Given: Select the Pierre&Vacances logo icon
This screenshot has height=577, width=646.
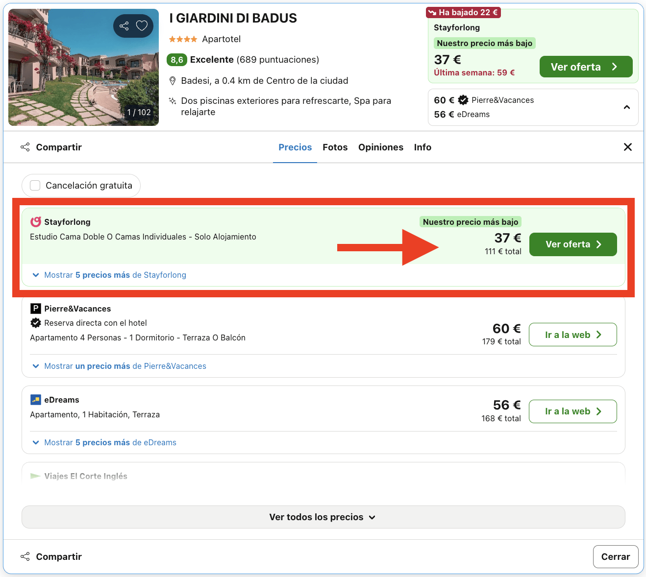Looking at the screenshot, I should 35,308.
